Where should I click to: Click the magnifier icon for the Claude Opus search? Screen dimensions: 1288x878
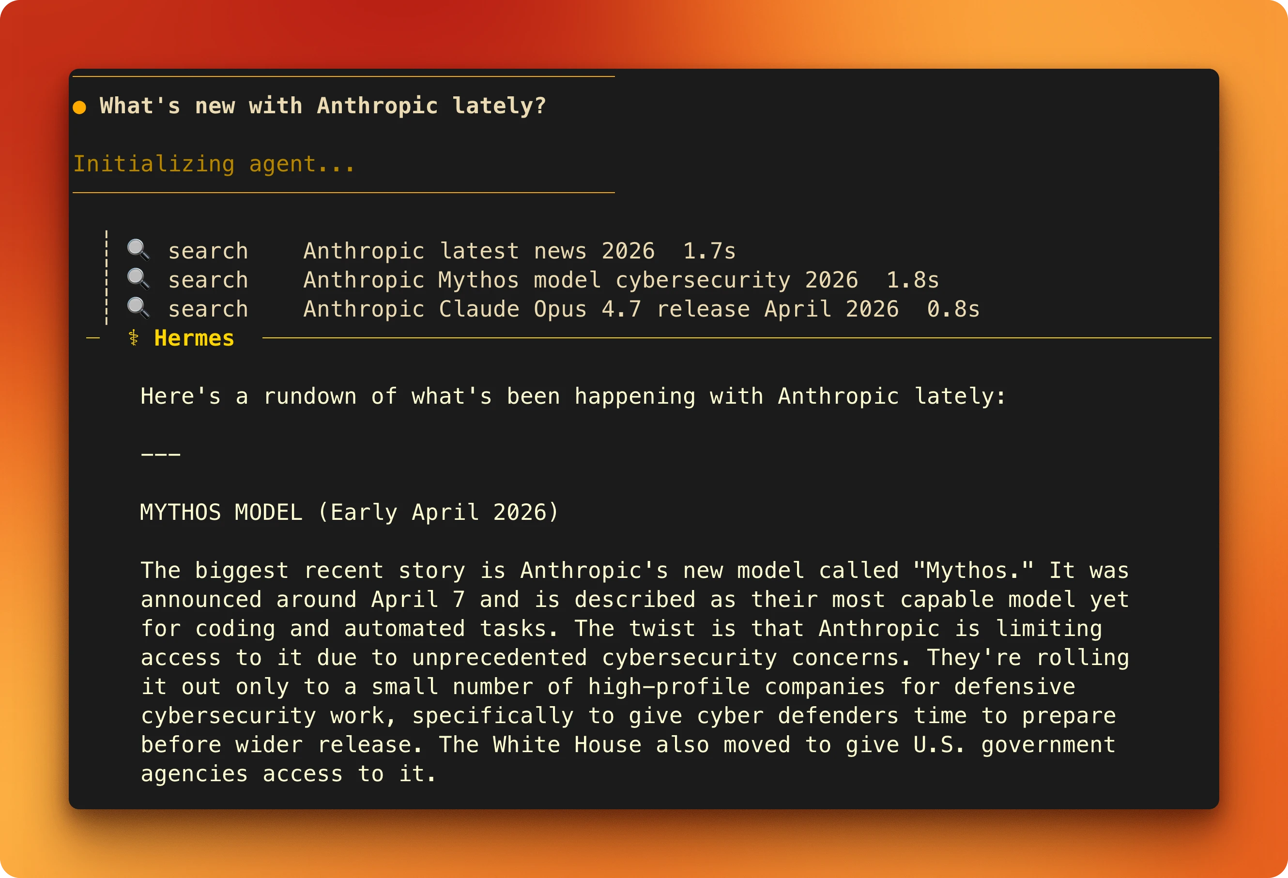pos(138,308)
